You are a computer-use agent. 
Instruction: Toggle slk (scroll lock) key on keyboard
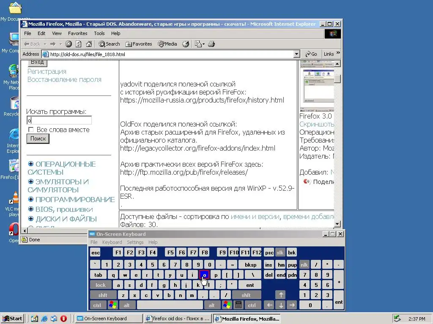coord(280,253)
